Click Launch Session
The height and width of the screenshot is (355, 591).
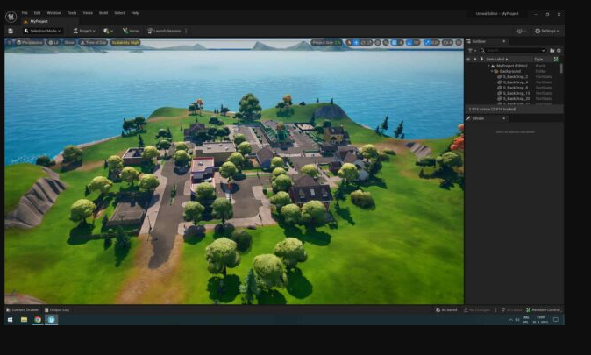[x=164, y=31]
